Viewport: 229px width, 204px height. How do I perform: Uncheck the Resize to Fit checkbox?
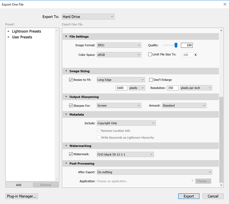click(x=71, y=80)
